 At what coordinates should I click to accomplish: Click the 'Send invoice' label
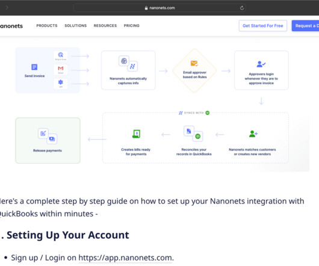click(34, 76)
